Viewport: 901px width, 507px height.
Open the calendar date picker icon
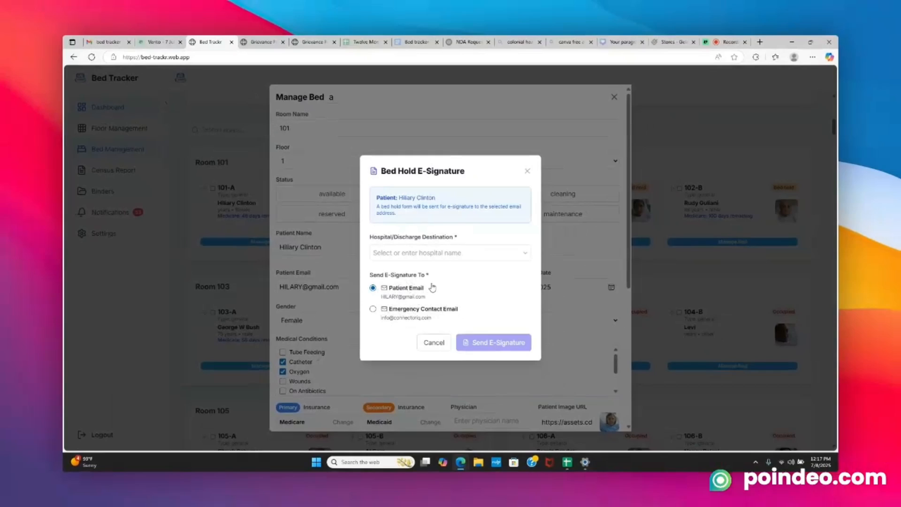[611, 287]
